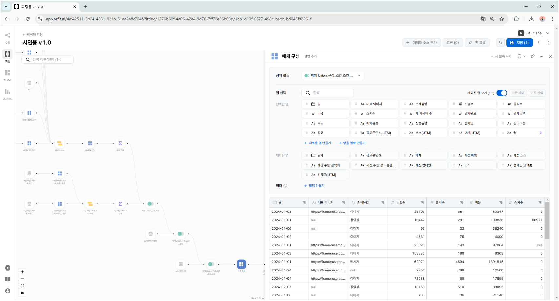Screen dimensions: 559x301
Task: Click the undo arrow icon in toolbar
Action: point(500,43)
